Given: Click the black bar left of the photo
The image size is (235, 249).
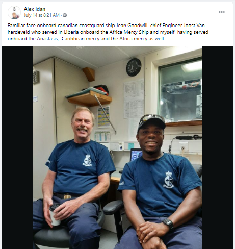Looking at the screenshot, I should pos(17,147).
